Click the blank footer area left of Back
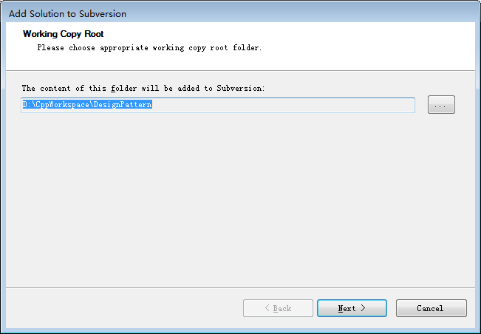 [123, 308]
